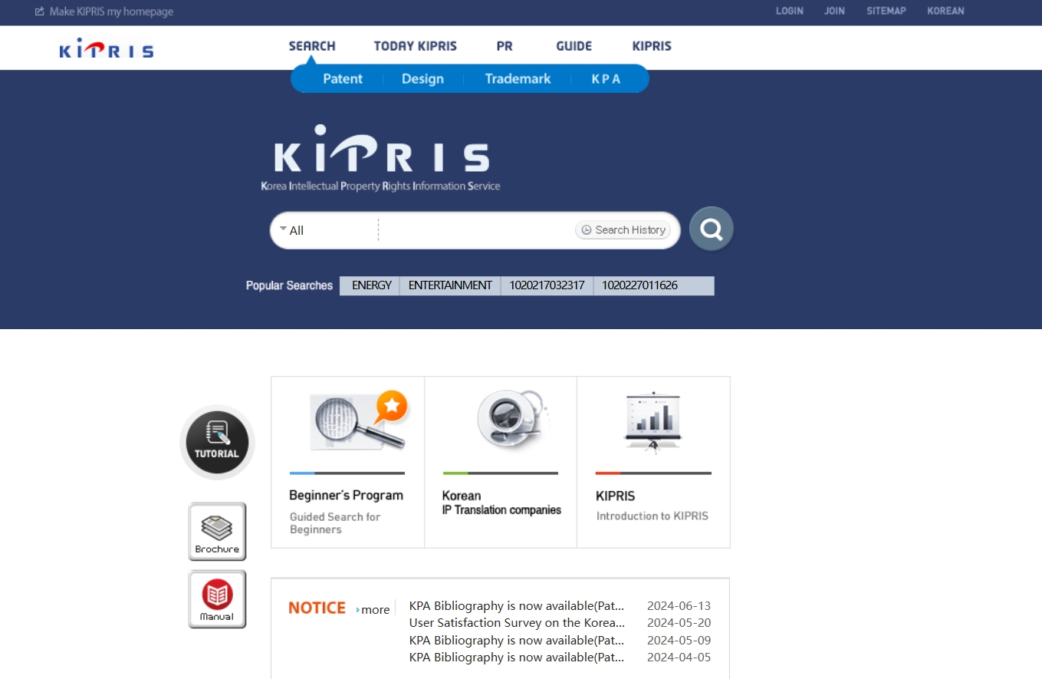This screenshot has width=1042, height=679.
Task: Click Guided Search for Beginners text
Action: click(335, 522)
